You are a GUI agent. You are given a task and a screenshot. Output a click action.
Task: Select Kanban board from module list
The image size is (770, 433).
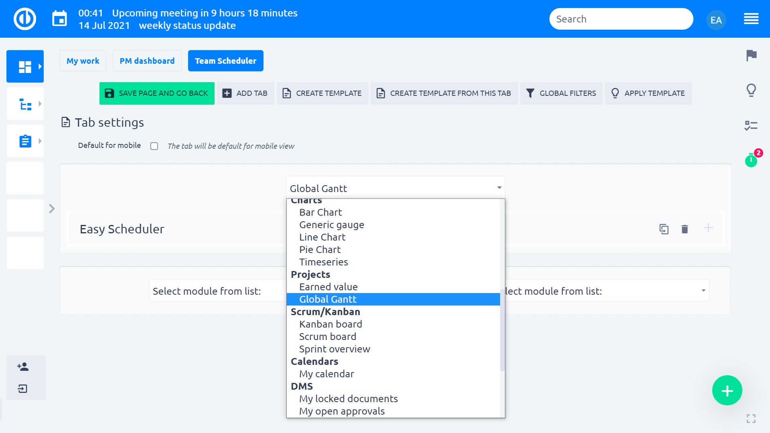point(330,324)
